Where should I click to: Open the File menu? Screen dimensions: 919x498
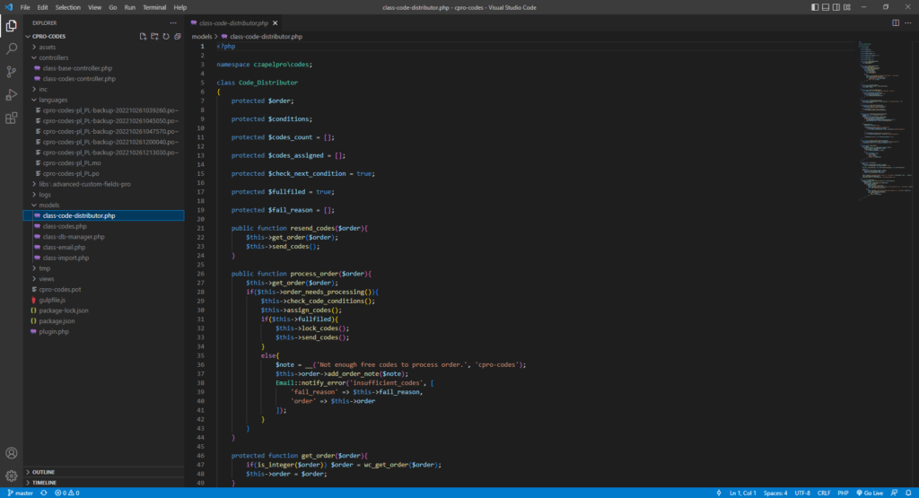tap(24, 7)
